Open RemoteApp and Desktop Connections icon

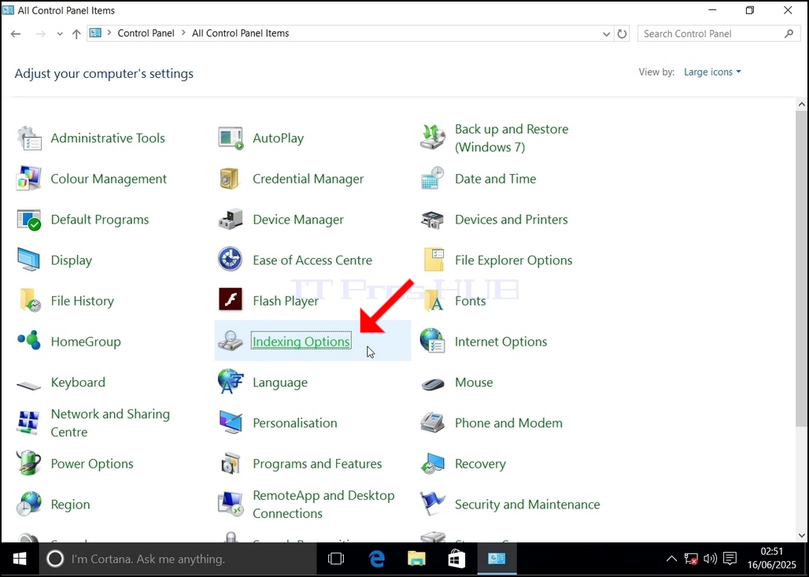tap(231, 504)
